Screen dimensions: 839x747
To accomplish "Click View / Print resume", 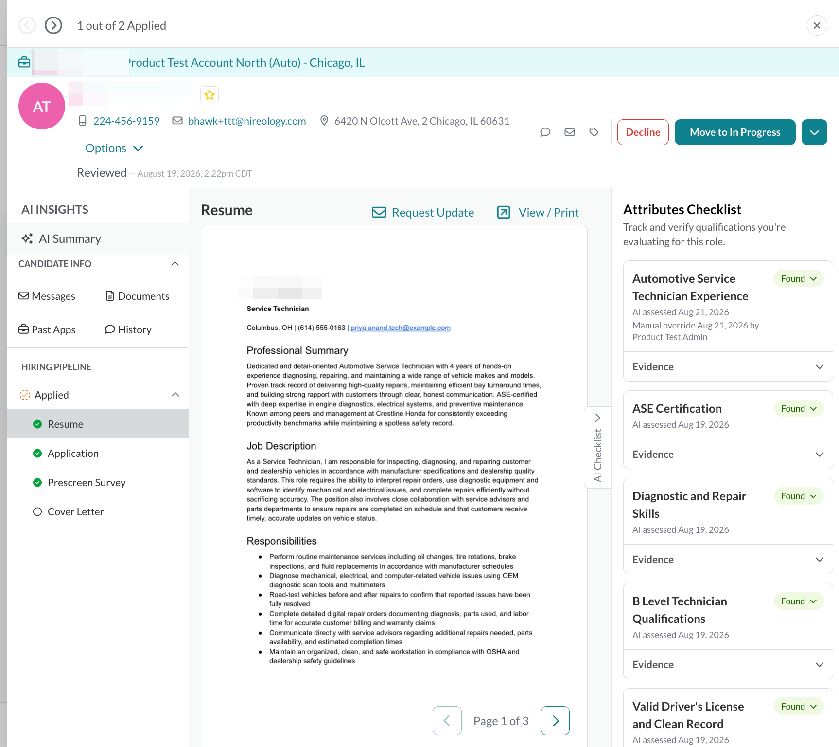I will pos(538,212).
